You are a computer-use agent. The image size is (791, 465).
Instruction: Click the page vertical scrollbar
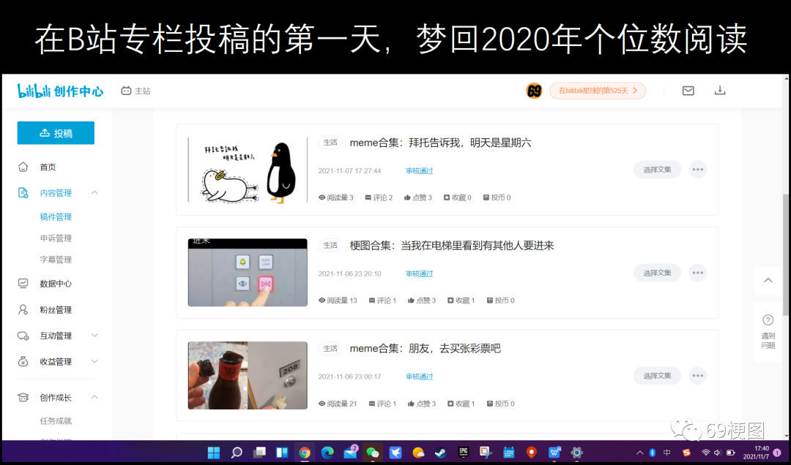pos(787,257)
